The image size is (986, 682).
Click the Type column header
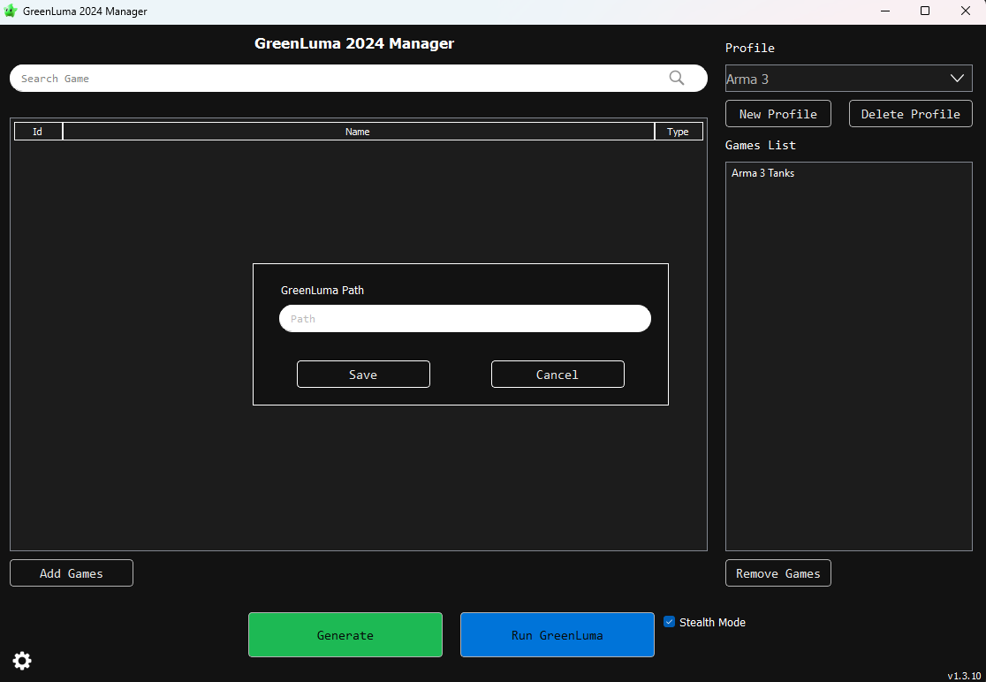pos(678,132)
